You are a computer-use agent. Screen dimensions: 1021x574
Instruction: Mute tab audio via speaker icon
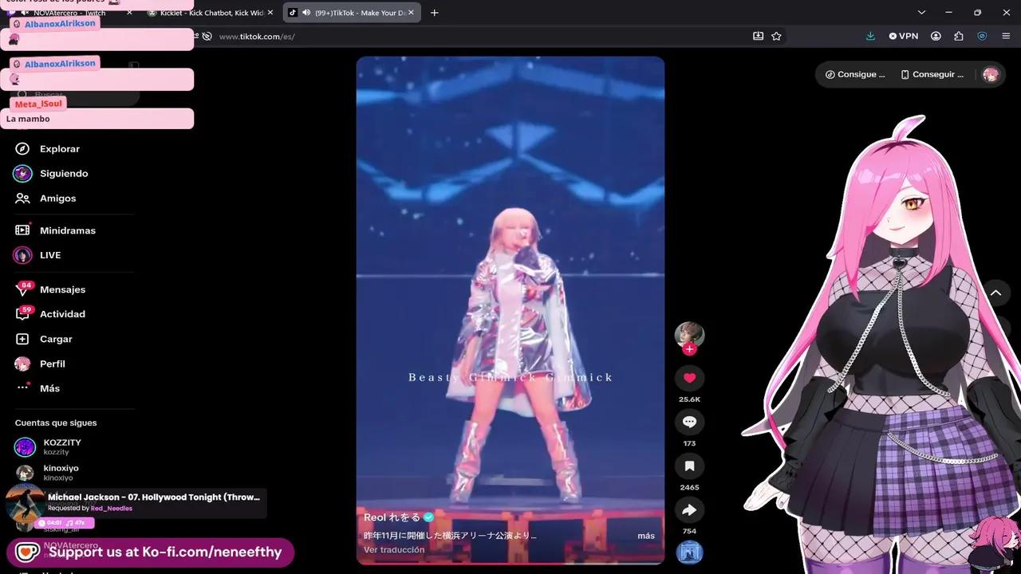tap(306, 13)
